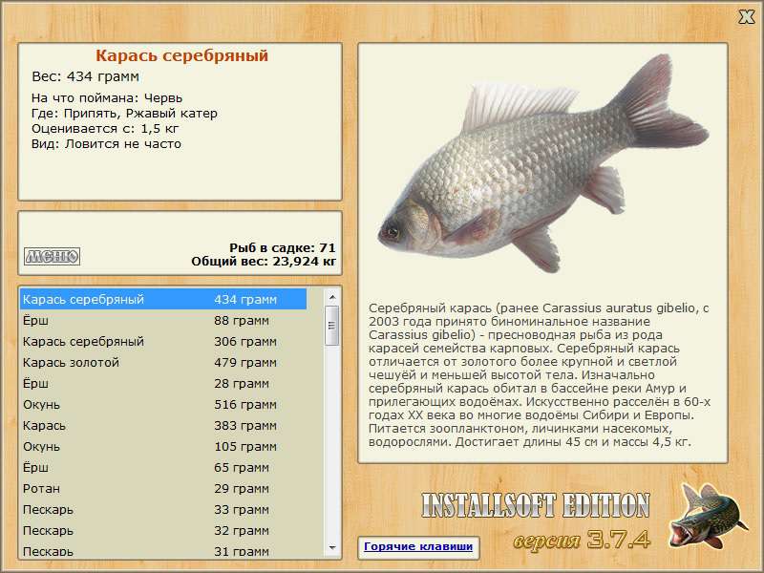
Task: Click the fish list scrollbar thumb
Action: click(x=332, y=326)
